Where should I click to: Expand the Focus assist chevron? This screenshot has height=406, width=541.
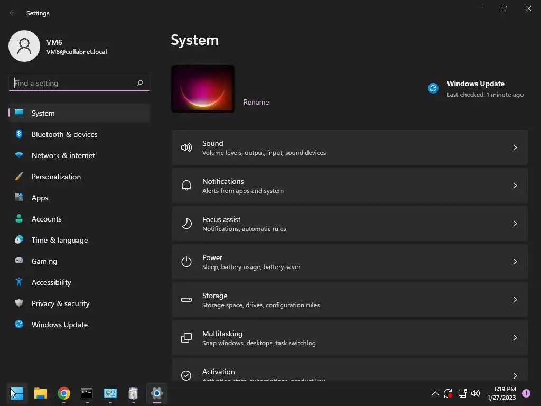coord(515,224)
